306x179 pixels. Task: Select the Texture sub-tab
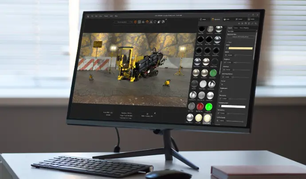[x=236, y=28]
